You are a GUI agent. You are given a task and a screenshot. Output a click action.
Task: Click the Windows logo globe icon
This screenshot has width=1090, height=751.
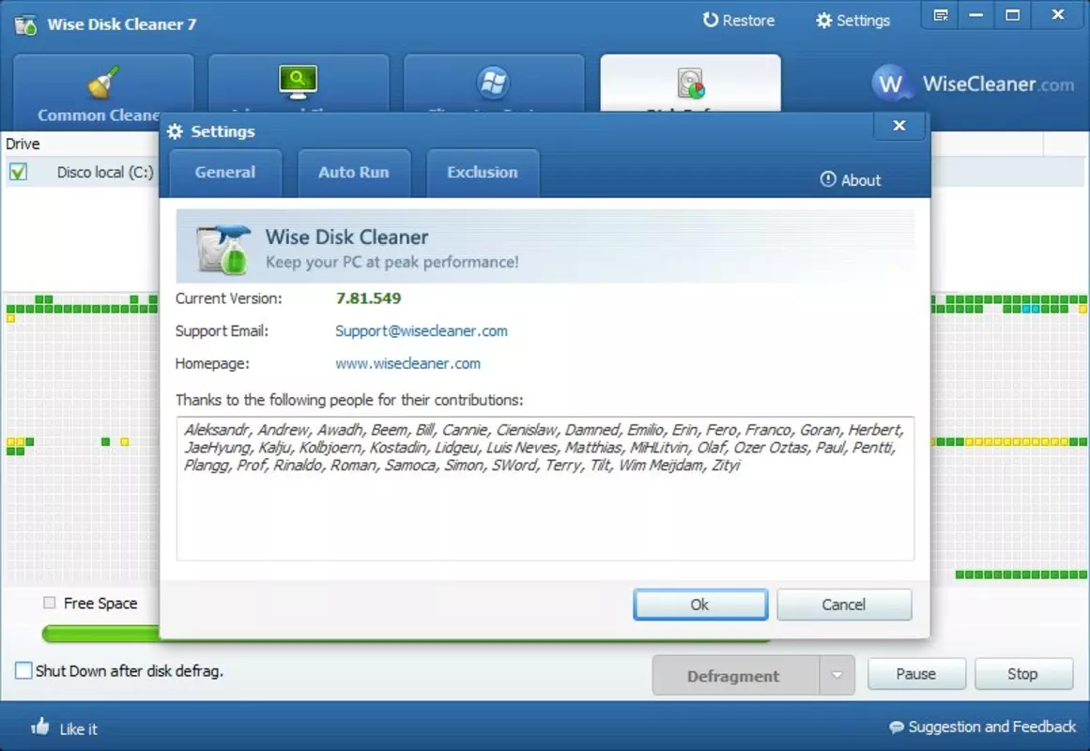pos(494,83)
